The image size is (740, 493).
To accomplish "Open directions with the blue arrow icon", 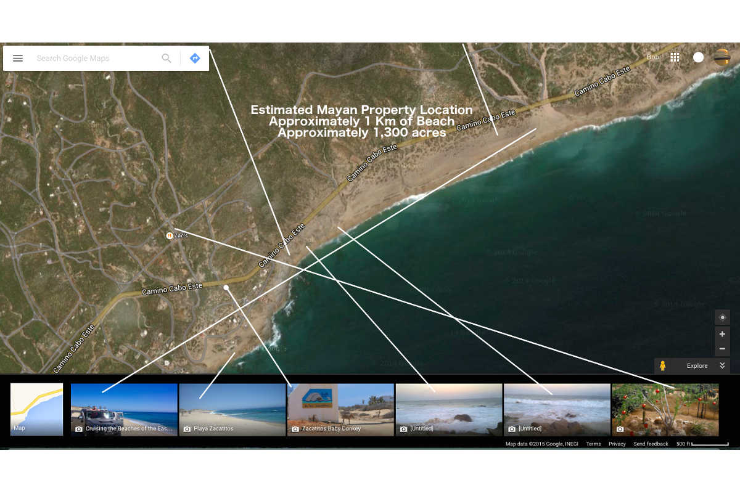I will pyautogui.click(x=195, y=59).
